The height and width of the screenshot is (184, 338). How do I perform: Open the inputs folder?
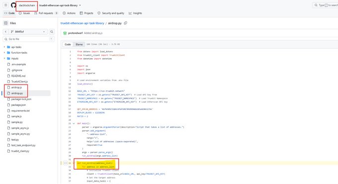click(14, 59)
